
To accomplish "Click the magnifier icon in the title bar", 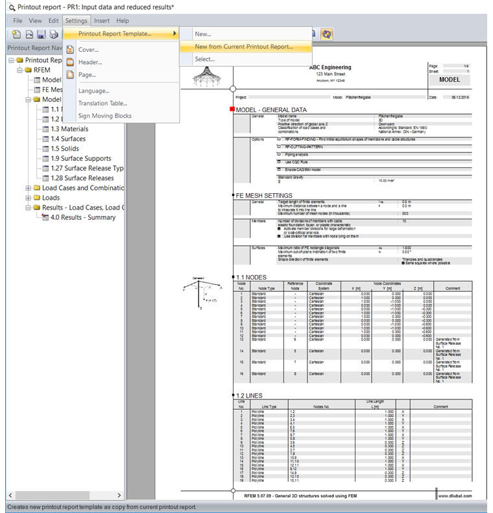I will point(11,7).
